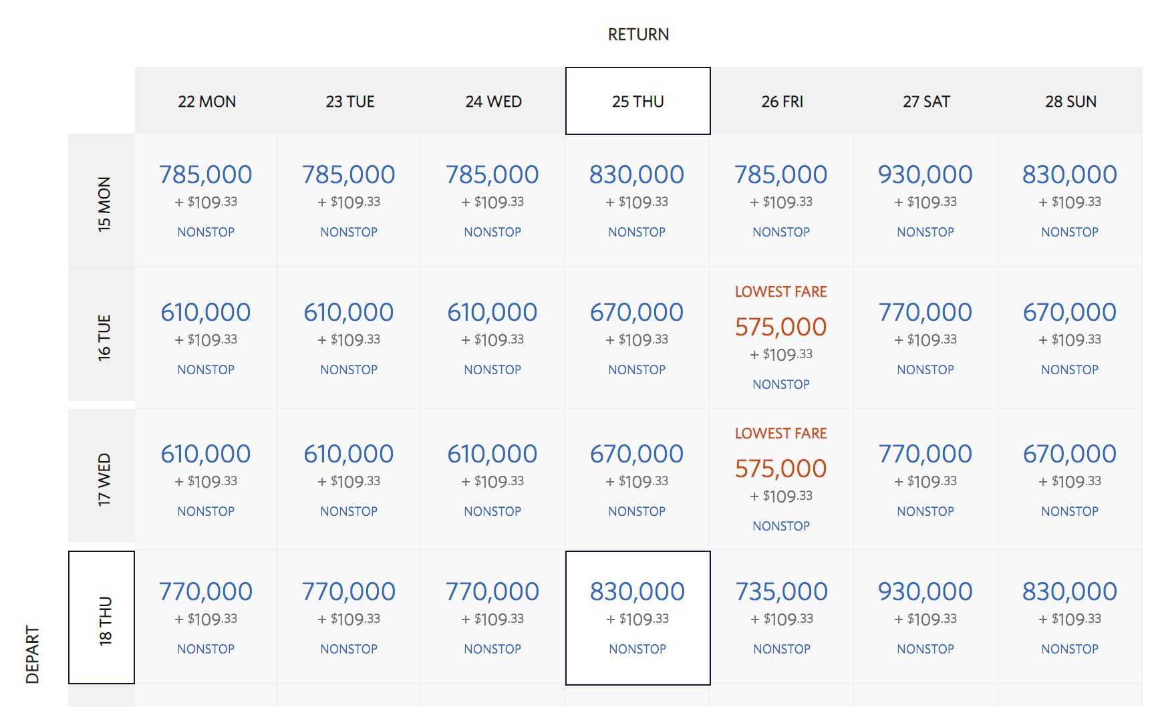The image size is (1160, 707).
Task: Select the 27 SAT return column header
Action: tap(926, 101)
